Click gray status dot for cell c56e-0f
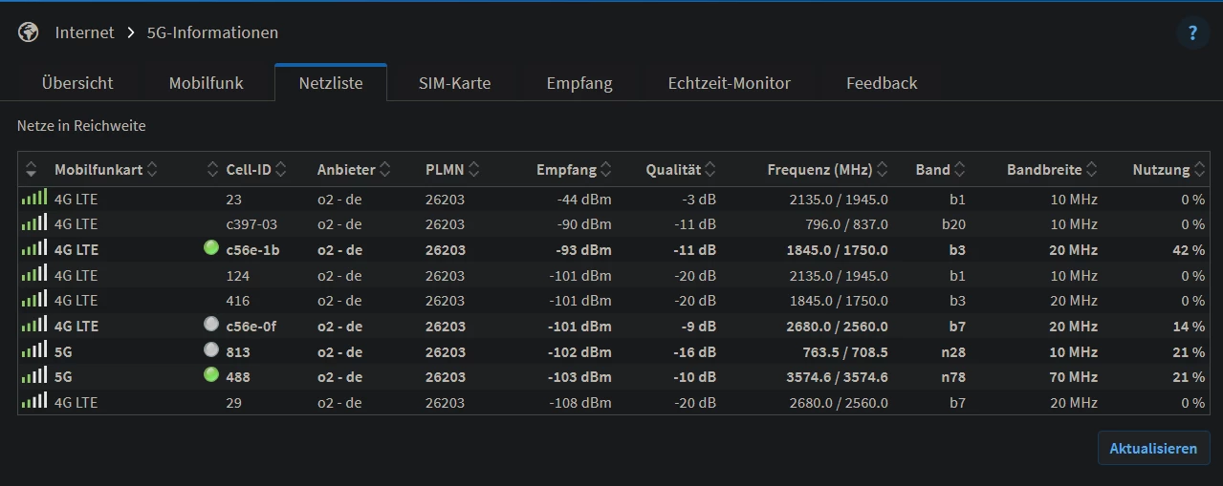1223x486 pixels. coord(211,325)
